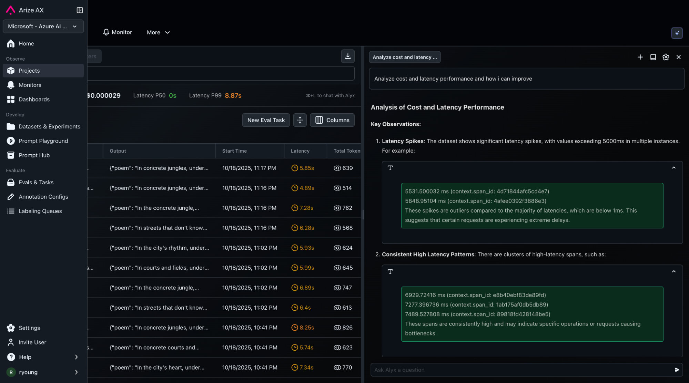Open Alyx chat settings gear icon

(x=666, y=57)
